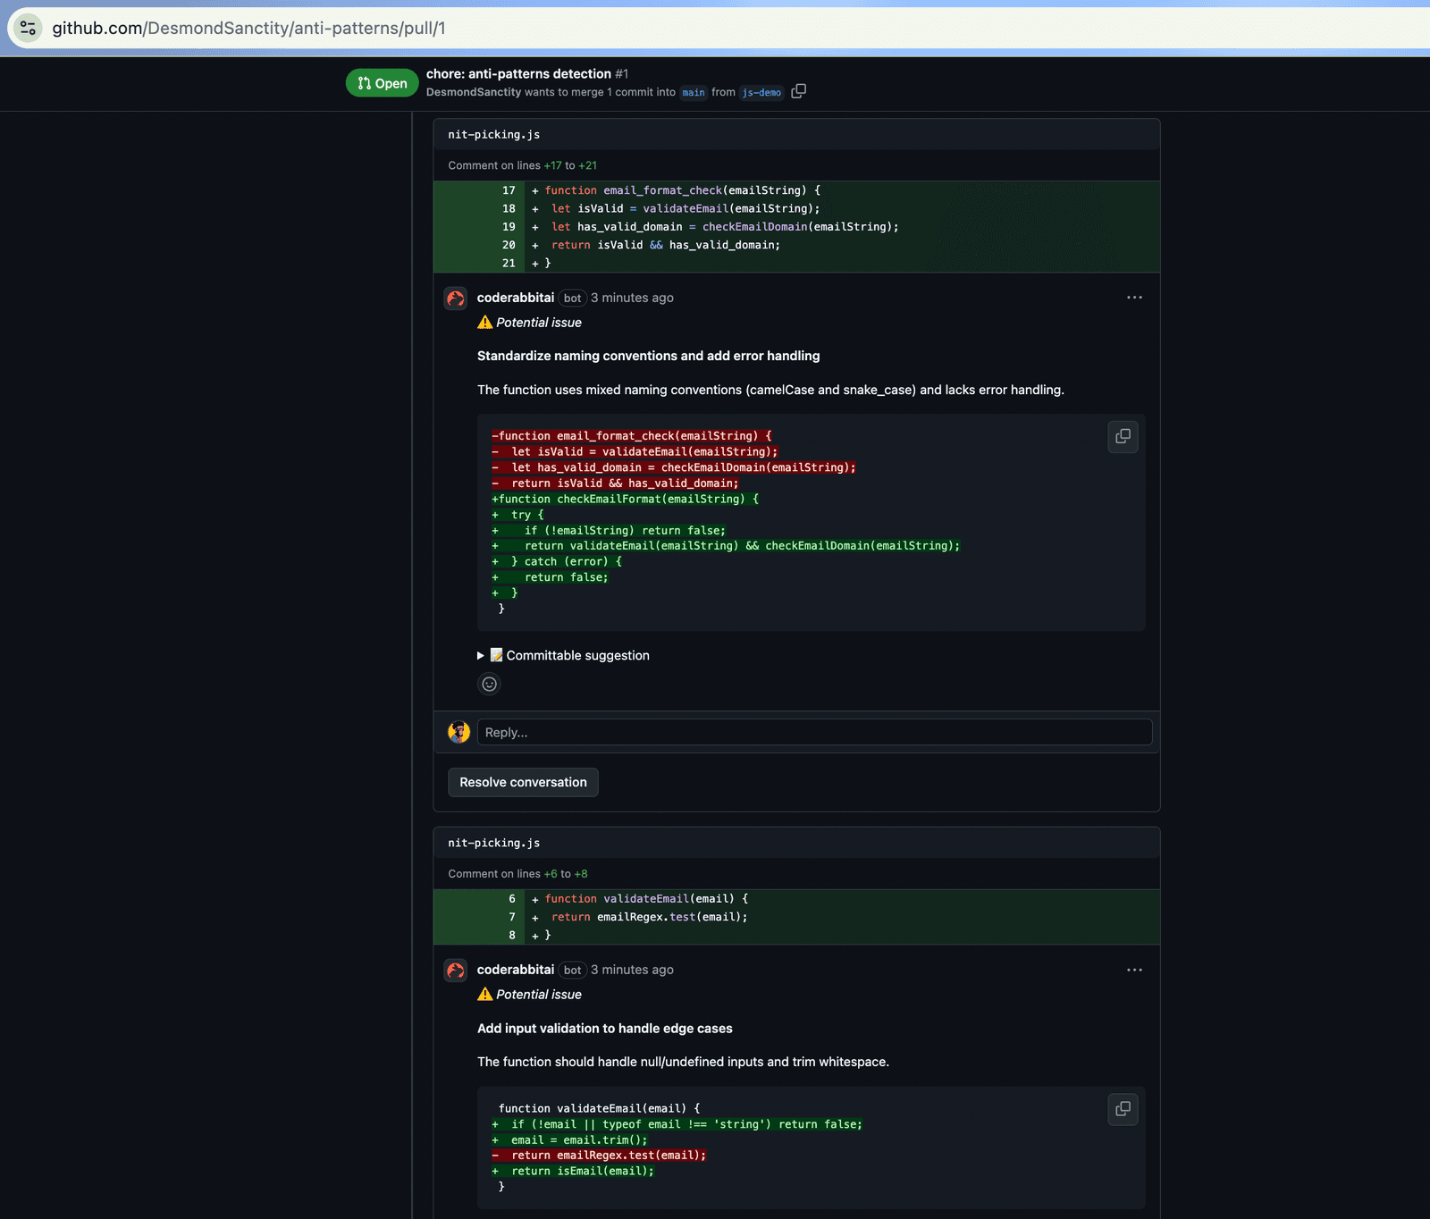Click the browser address bar URL

[x=248, y=28]
